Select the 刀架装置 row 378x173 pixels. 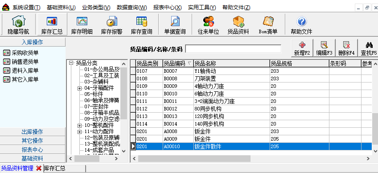251,79
